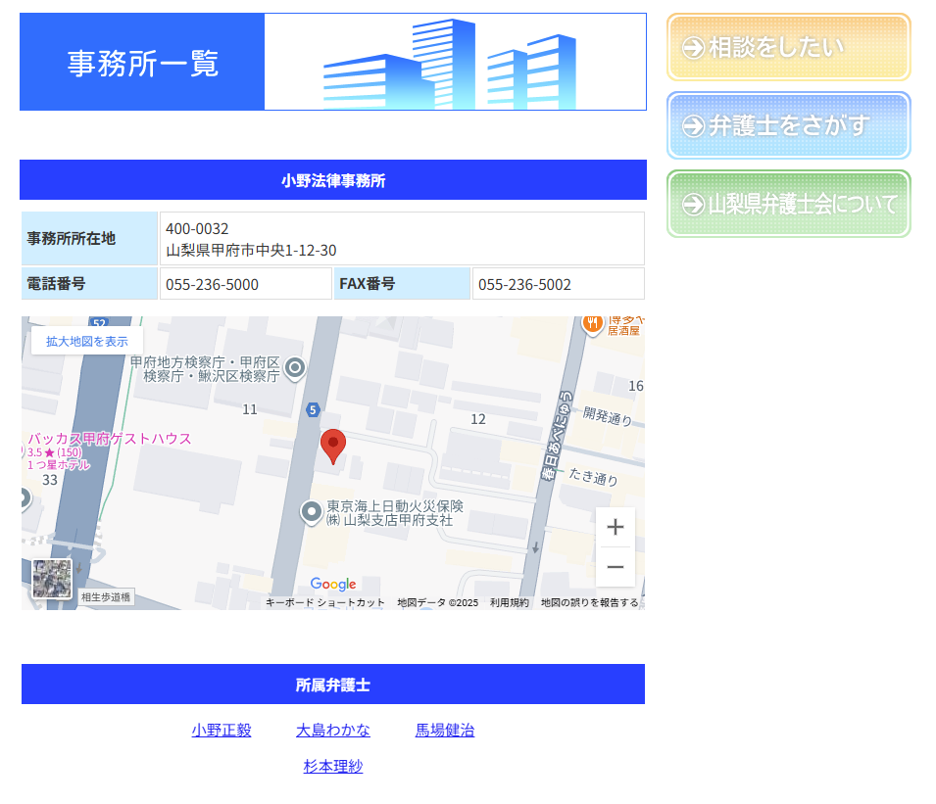Open 利用規約 terms link on map
936x804 pixels.
[510, 602]
